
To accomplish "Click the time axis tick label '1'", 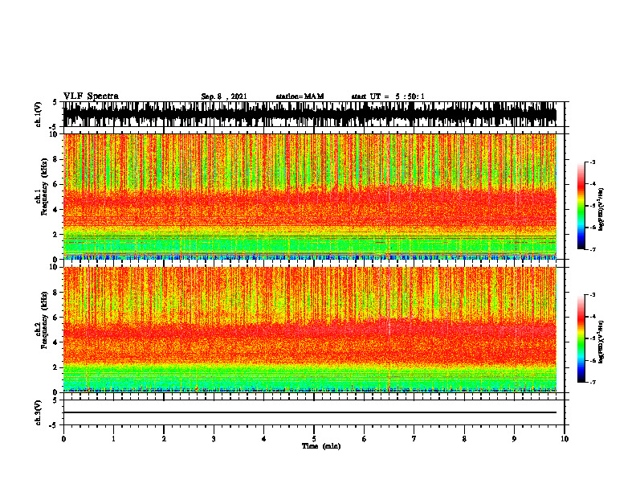I will coord(113,439).
